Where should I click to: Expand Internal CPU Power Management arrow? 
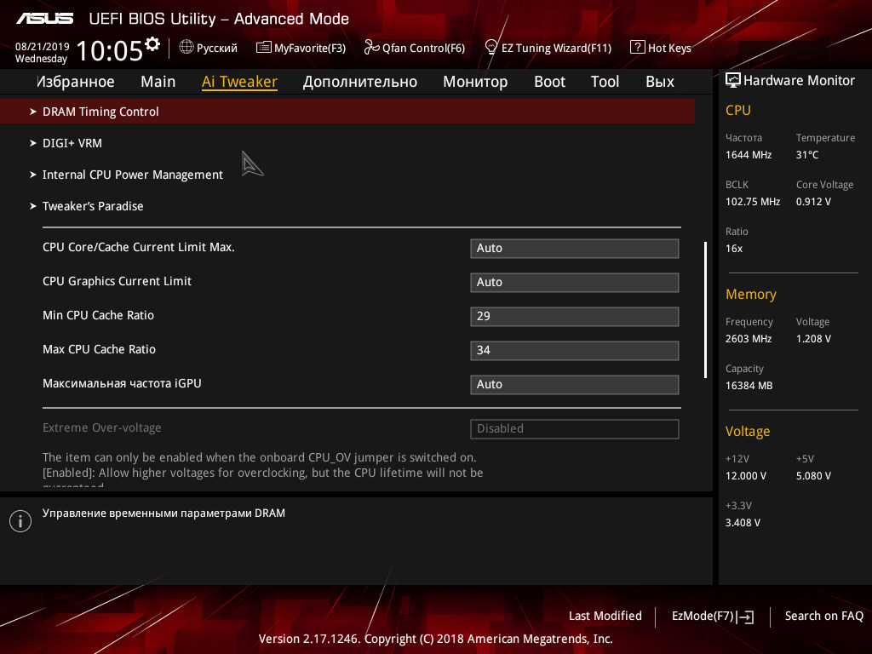tap(33, 175)
